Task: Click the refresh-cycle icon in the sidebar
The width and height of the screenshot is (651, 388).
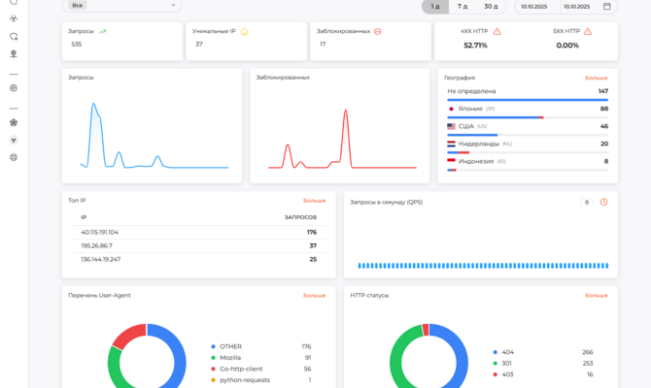Action: click(14, 37)
